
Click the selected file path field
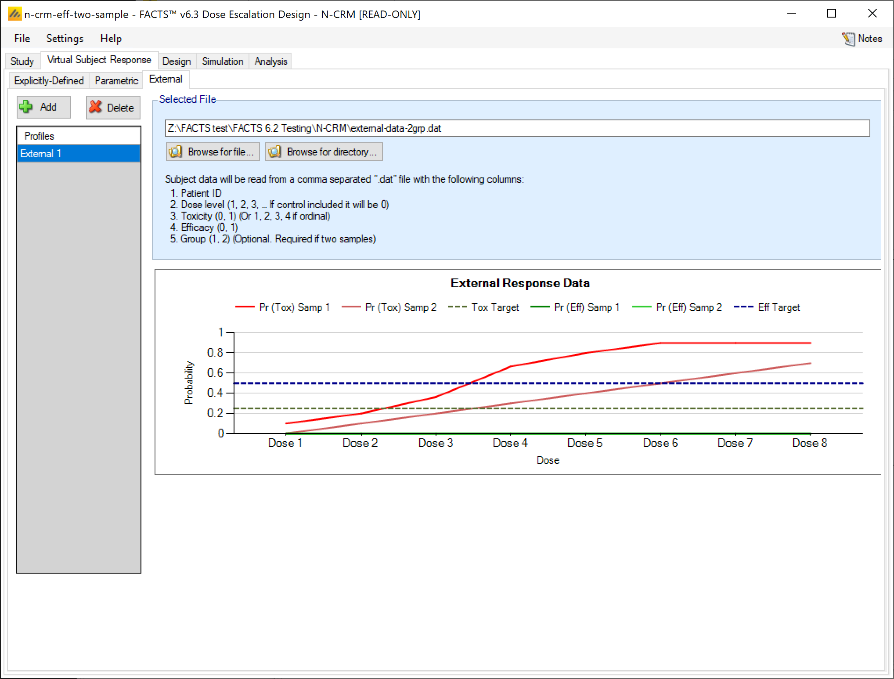[517, 128]
